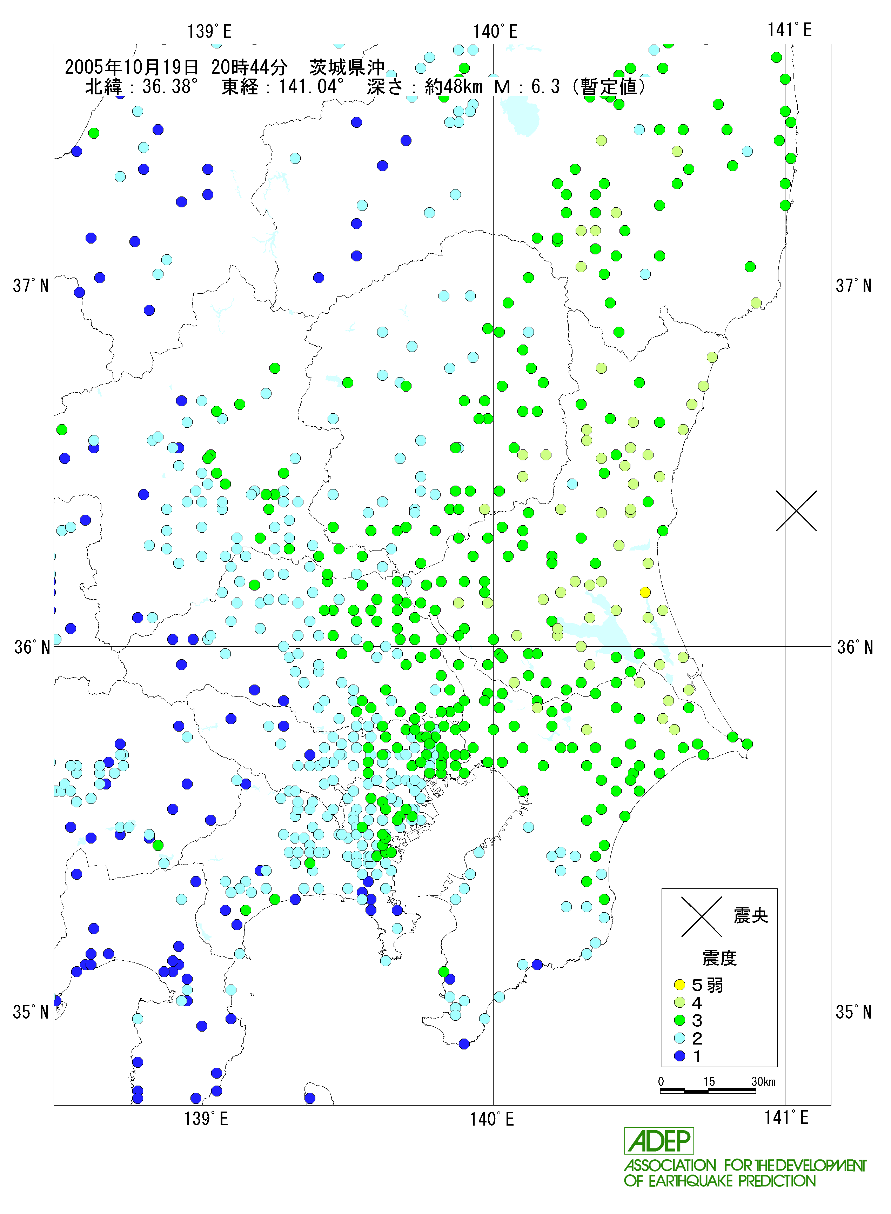Screen dimensions: 891x1214
Task: Click the top 141°E axis label
Action: click(790, 30)
